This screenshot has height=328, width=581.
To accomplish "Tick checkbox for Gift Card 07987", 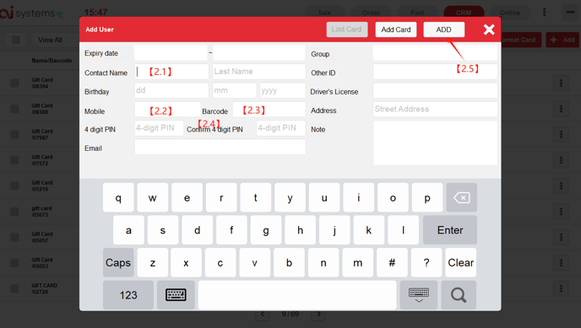I will tap(14, 134).
